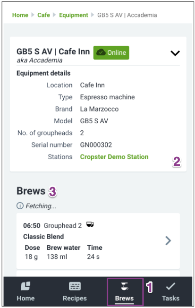Click the info icon beside Fetching
The width and height of the screenshot is (195, 308).
(20, 206)
